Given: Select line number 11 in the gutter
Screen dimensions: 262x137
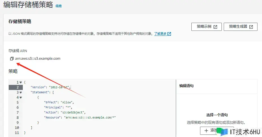Looking at the screenshot, I should coord(17,133).
